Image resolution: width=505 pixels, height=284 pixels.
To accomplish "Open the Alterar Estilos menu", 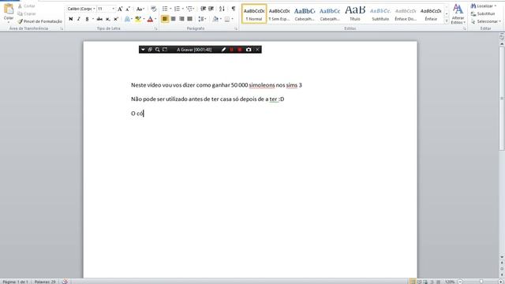I will coord(458,14).
